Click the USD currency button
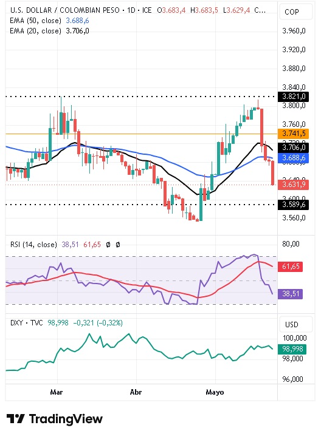Viewport: 321px width, 428px height. 296,324
